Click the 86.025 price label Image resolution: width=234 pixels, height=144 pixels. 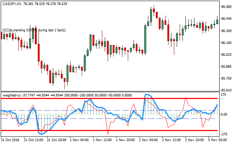click(226, 54)
